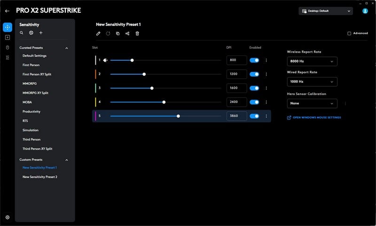Click the default DPI icon on slot 1
Screen dimensions: 376x226
coord(105,61)
